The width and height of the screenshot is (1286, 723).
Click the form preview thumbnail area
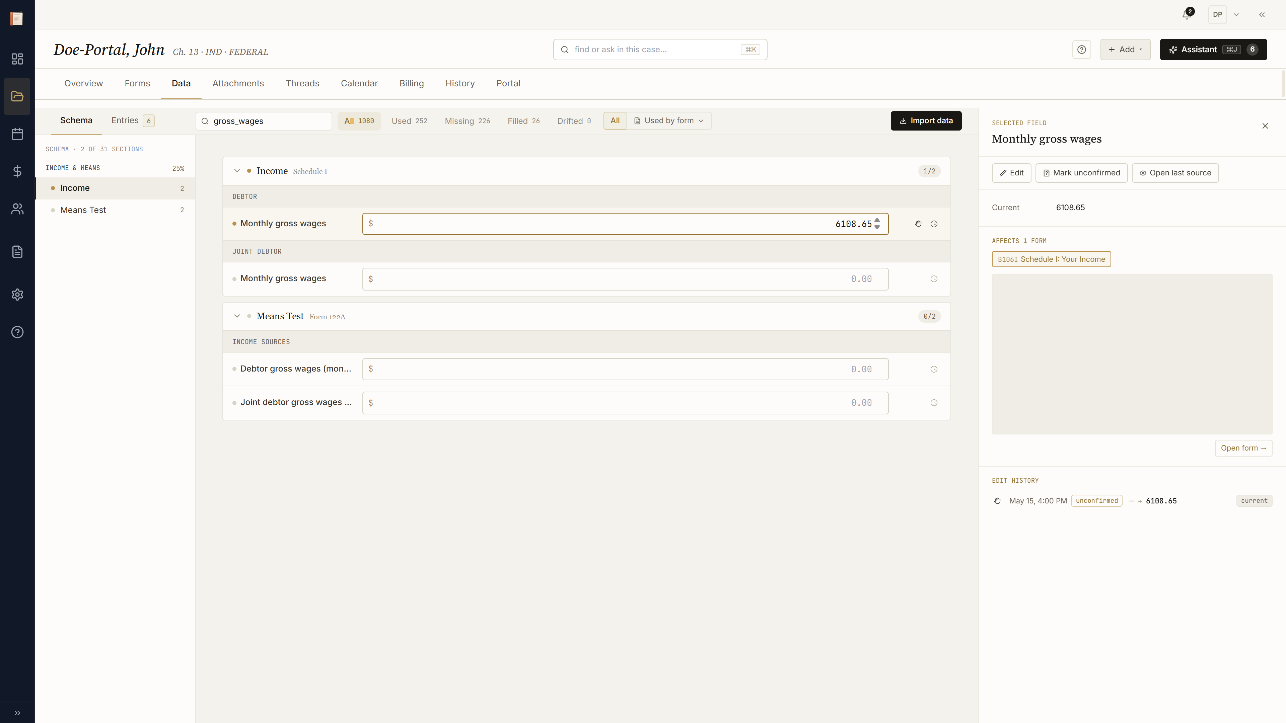pos(1132,354)
